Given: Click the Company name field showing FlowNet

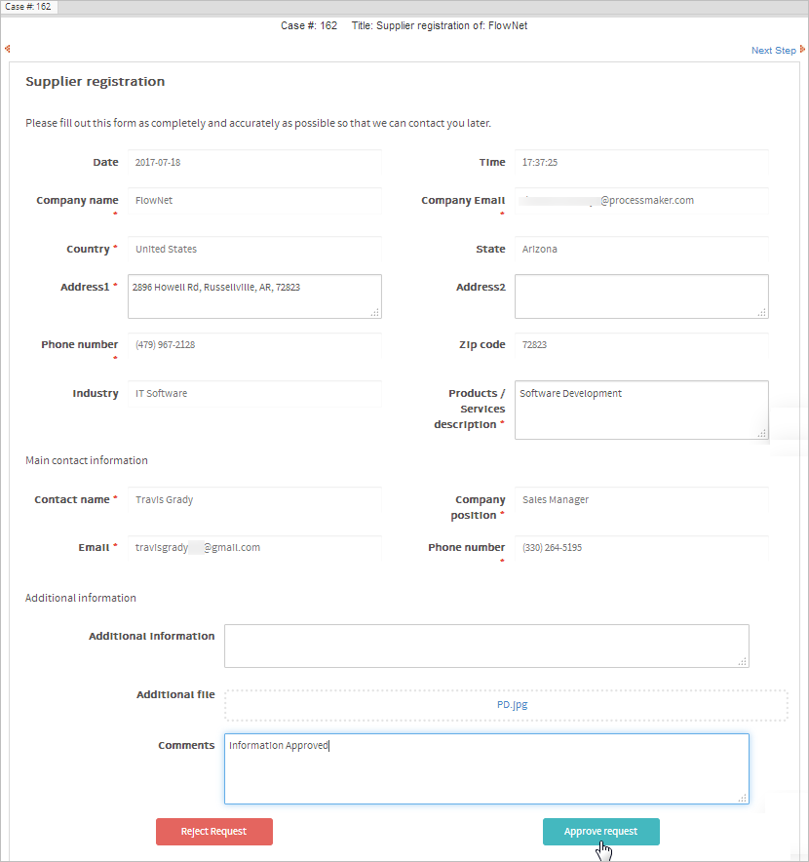Looking at the screenshot, I should point(254,201).
